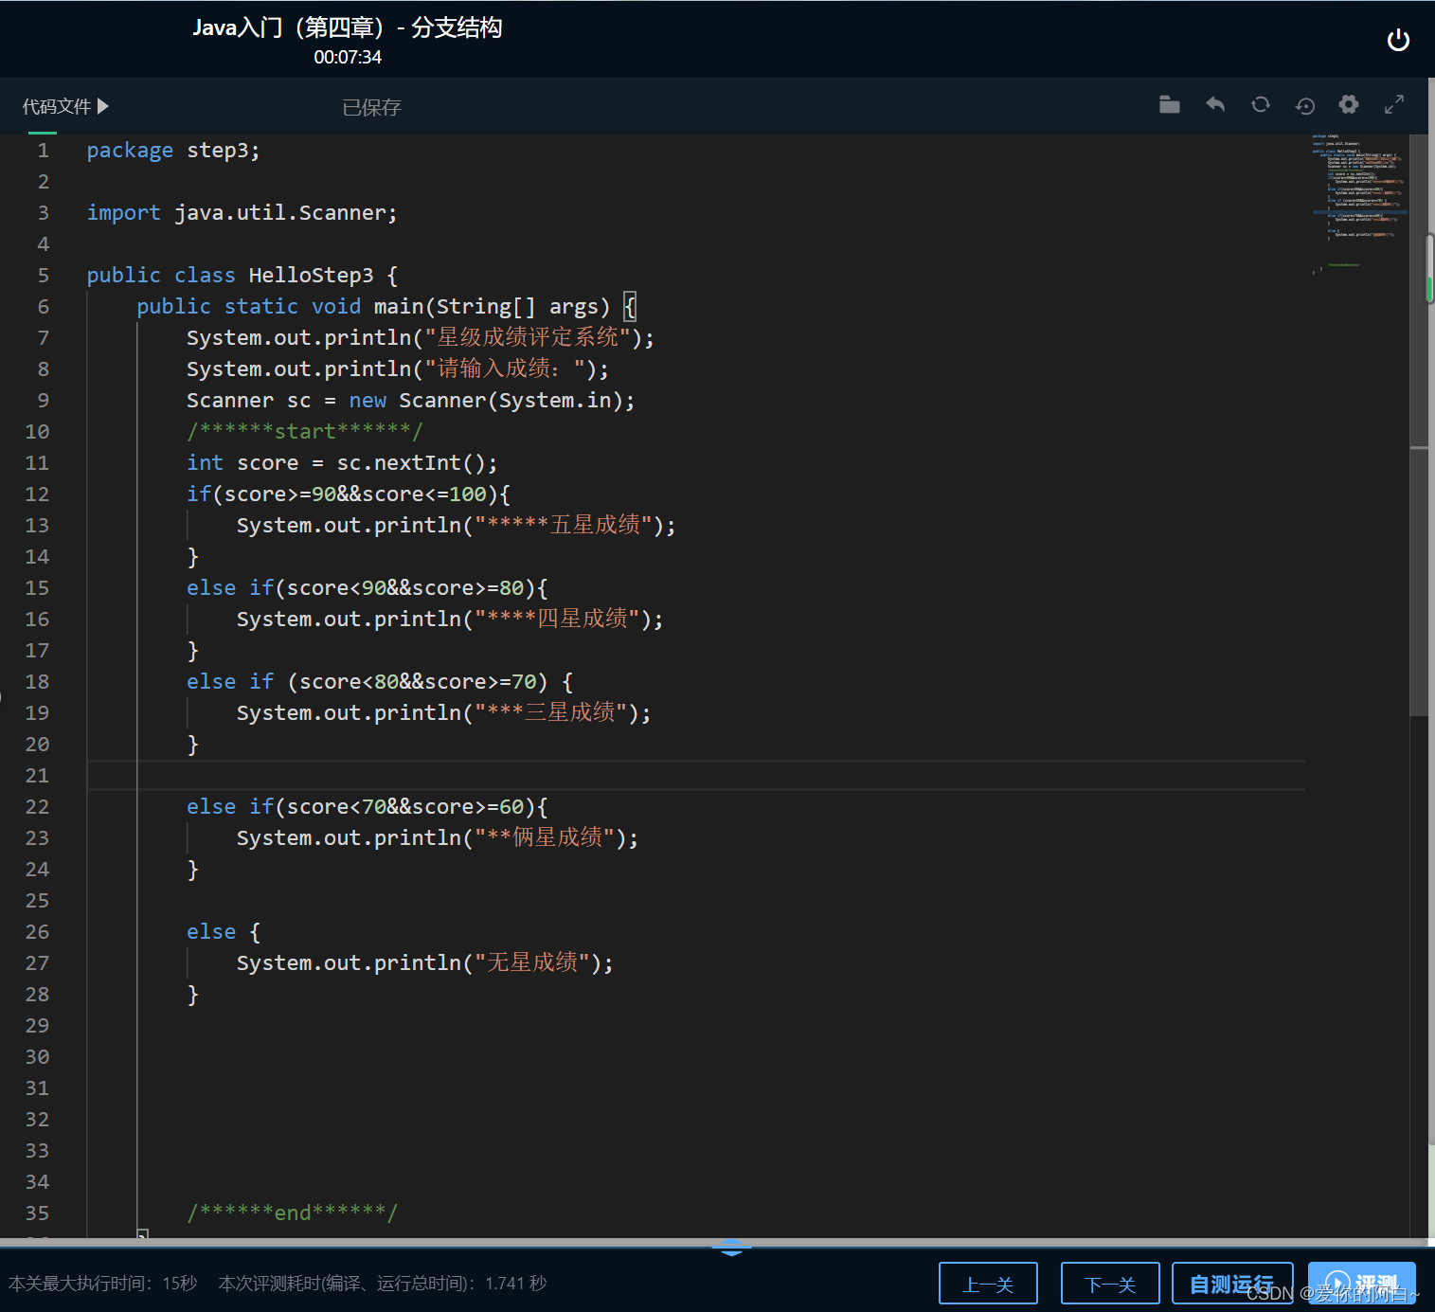This screenshot has width=1435, height=1312.
Task: Click line number 12 in gutter
Action: pyautogui.click(x=37, y=494)
